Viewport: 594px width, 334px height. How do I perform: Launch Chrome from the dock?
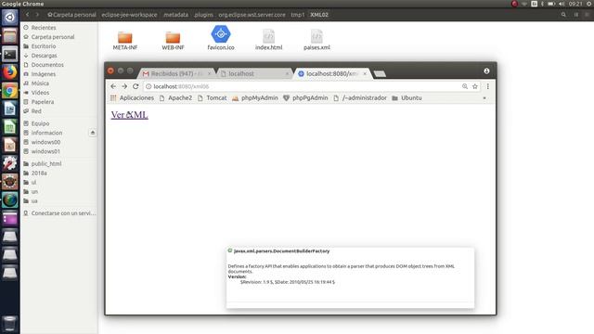click(10, 91)
